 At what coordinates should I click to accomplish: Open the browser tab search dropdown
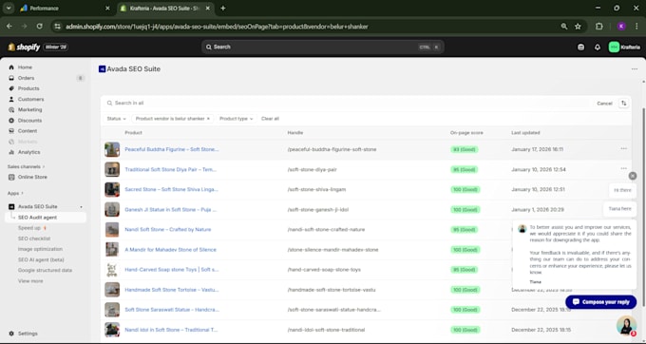click(9, 9)
